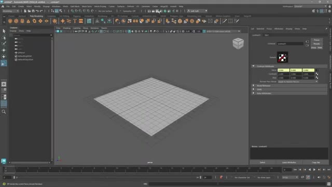Open the viewport ACES view transform dropdown
The height and width of the screenshot is (187, 332).
coord(224,31)
